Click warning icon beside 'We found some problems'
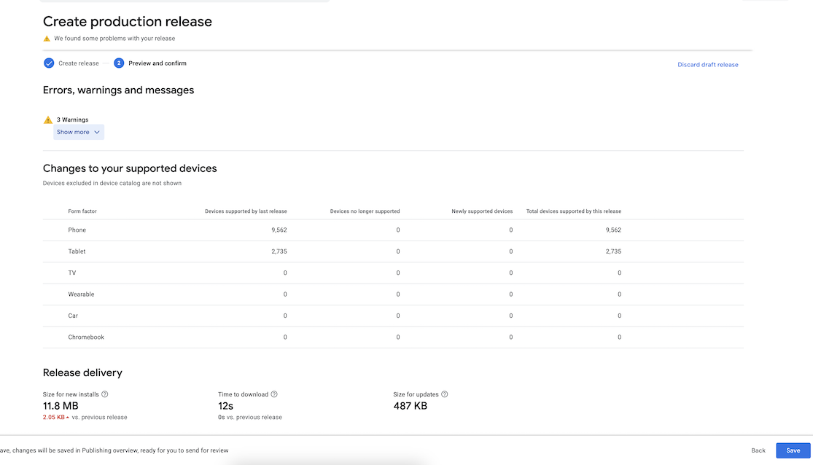813x465 pixels. 47,39
